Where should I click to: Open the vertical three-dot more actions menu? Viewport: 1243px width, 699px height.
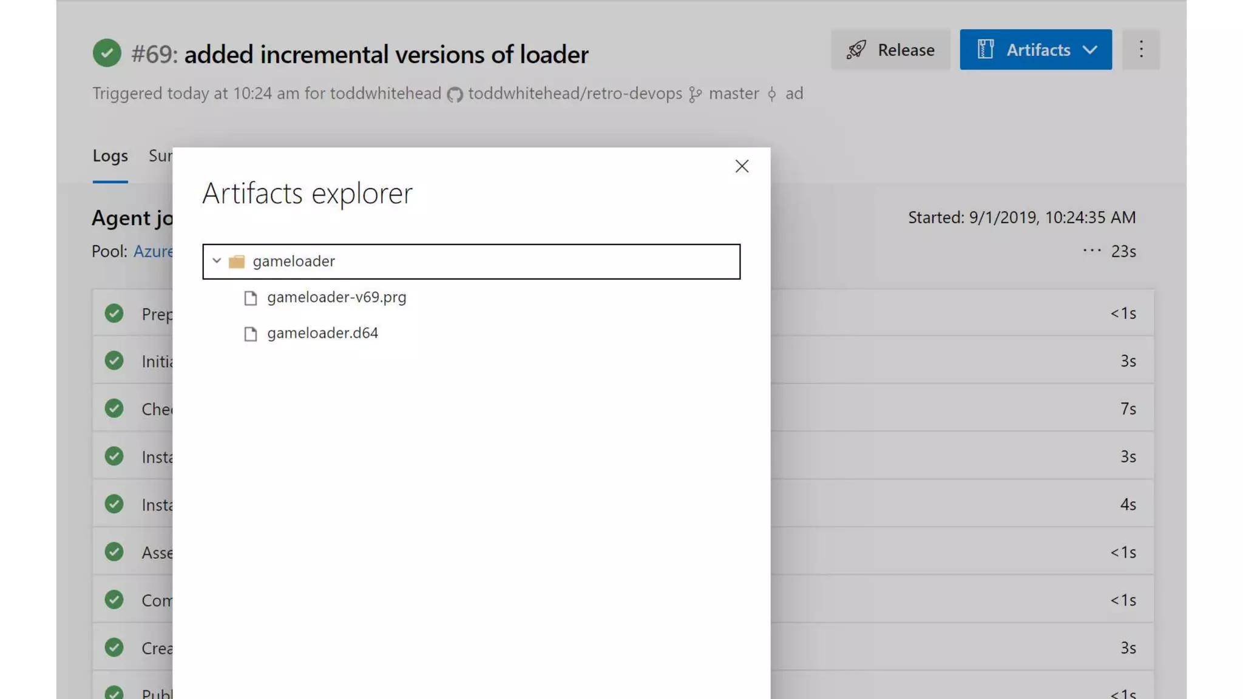(x=1141, y=50)
